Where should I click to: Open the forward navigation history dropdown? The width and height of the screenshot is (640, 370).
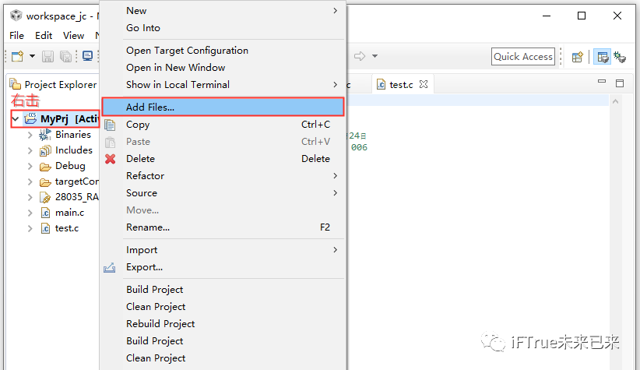(375, 56)
